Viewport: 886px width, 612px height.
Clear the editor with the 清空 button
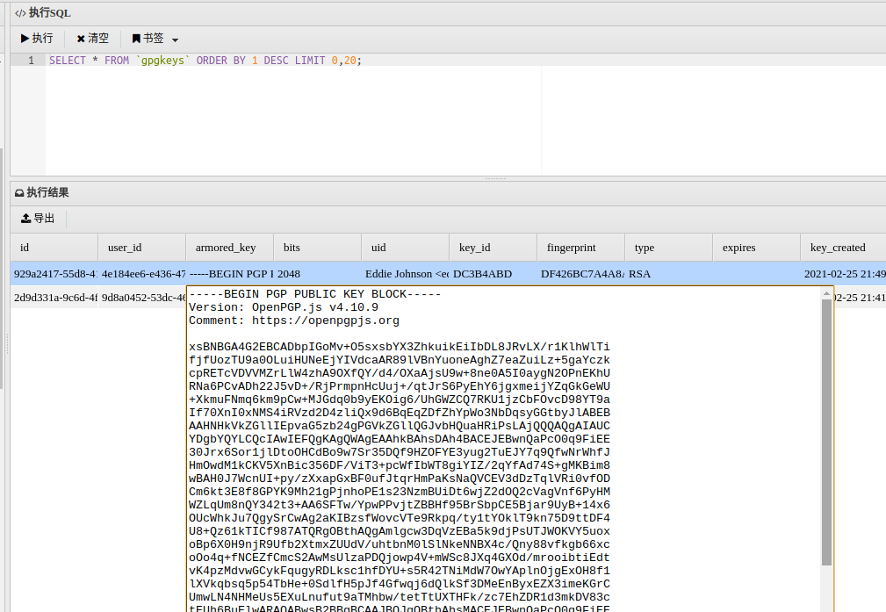(93, 39)
